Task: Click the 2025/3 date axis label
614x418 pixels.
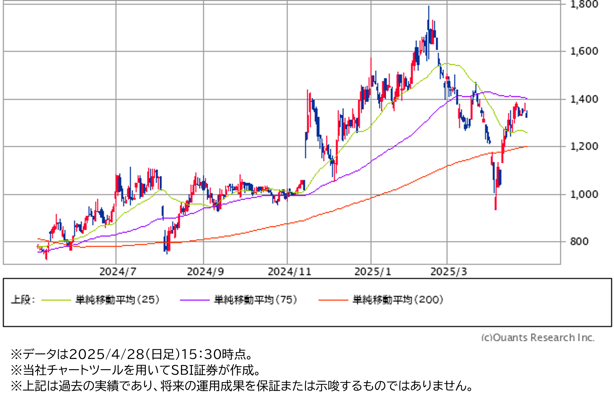Action: coord(449,272)
